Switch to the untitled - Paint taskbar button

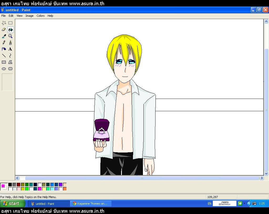pyautogui.click(x=49, y=204)
